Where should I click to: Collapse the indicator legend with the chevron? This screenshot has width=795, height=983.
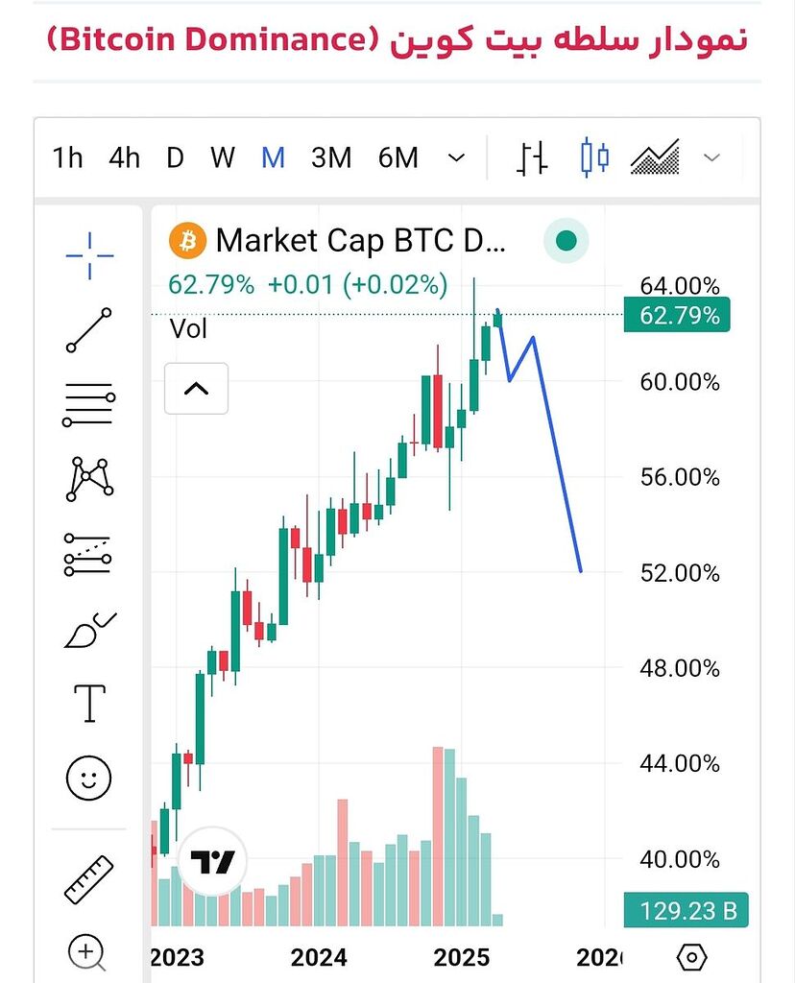[196, 389]
